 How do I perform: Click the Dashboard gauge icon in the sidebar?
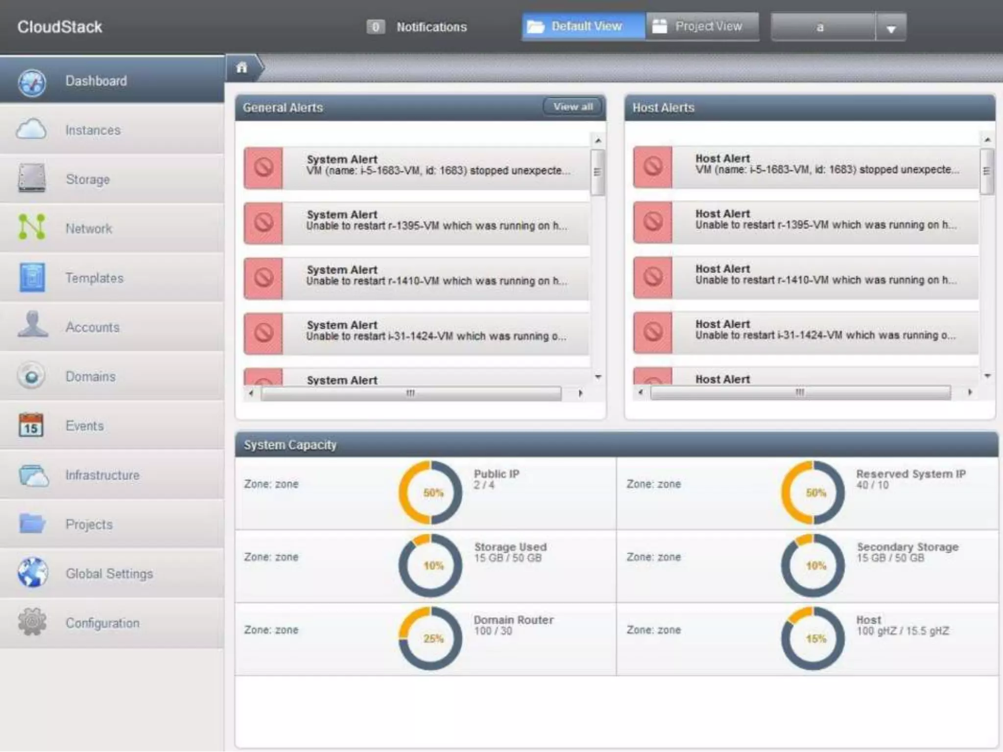click(32, 82)
